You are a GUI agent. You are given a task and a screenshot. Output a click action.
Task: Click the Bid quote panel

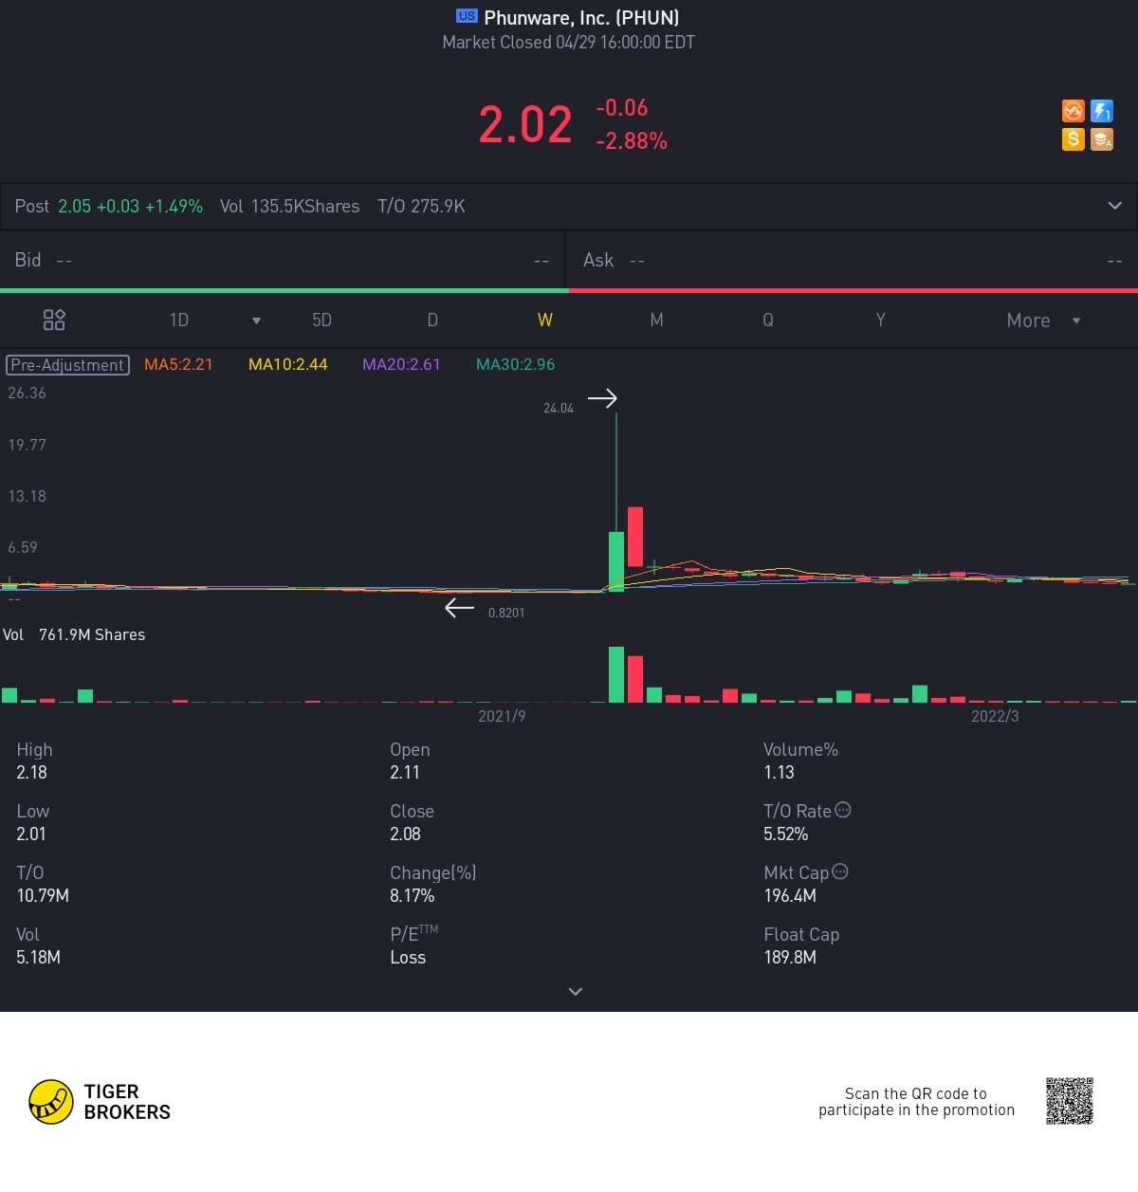283,260
